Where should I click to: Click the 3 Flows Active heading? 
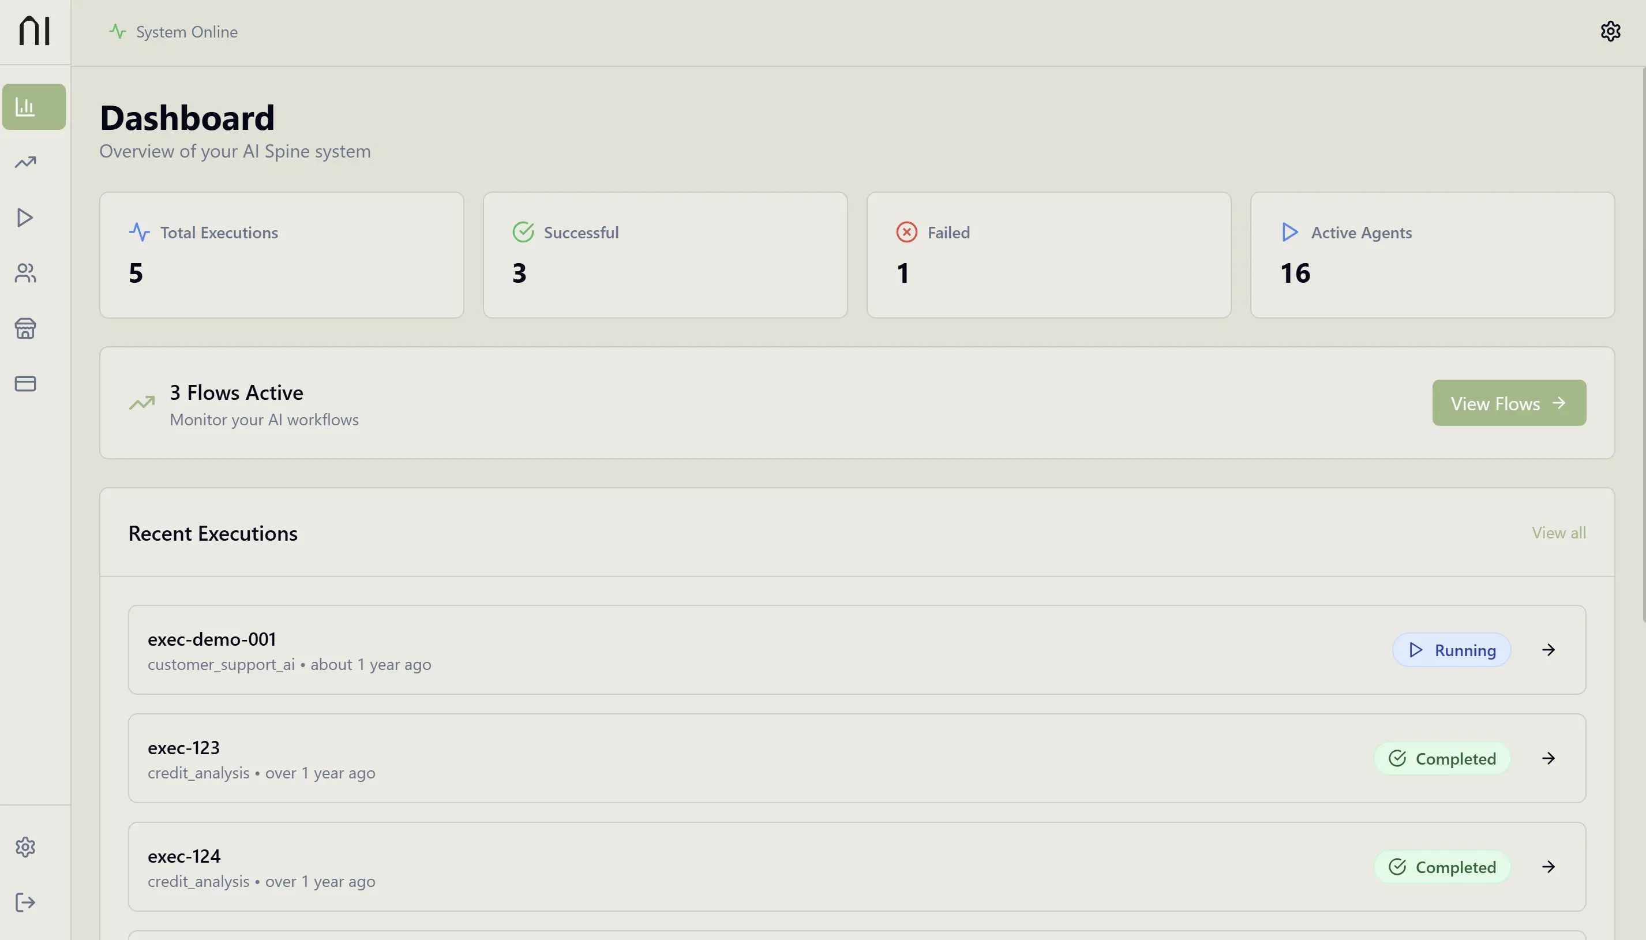(x=236, y=392)
